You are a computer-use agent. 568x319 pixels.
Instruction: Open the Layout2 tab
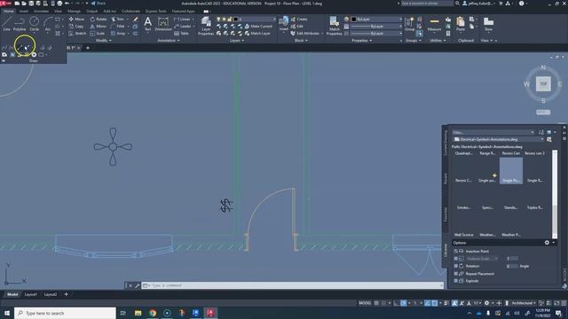tap(51, 294)
